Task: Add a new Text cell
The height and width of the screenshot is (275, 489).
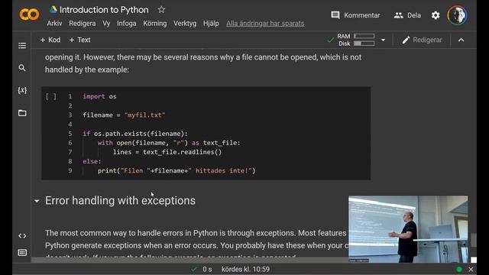Action: (79, 40)
